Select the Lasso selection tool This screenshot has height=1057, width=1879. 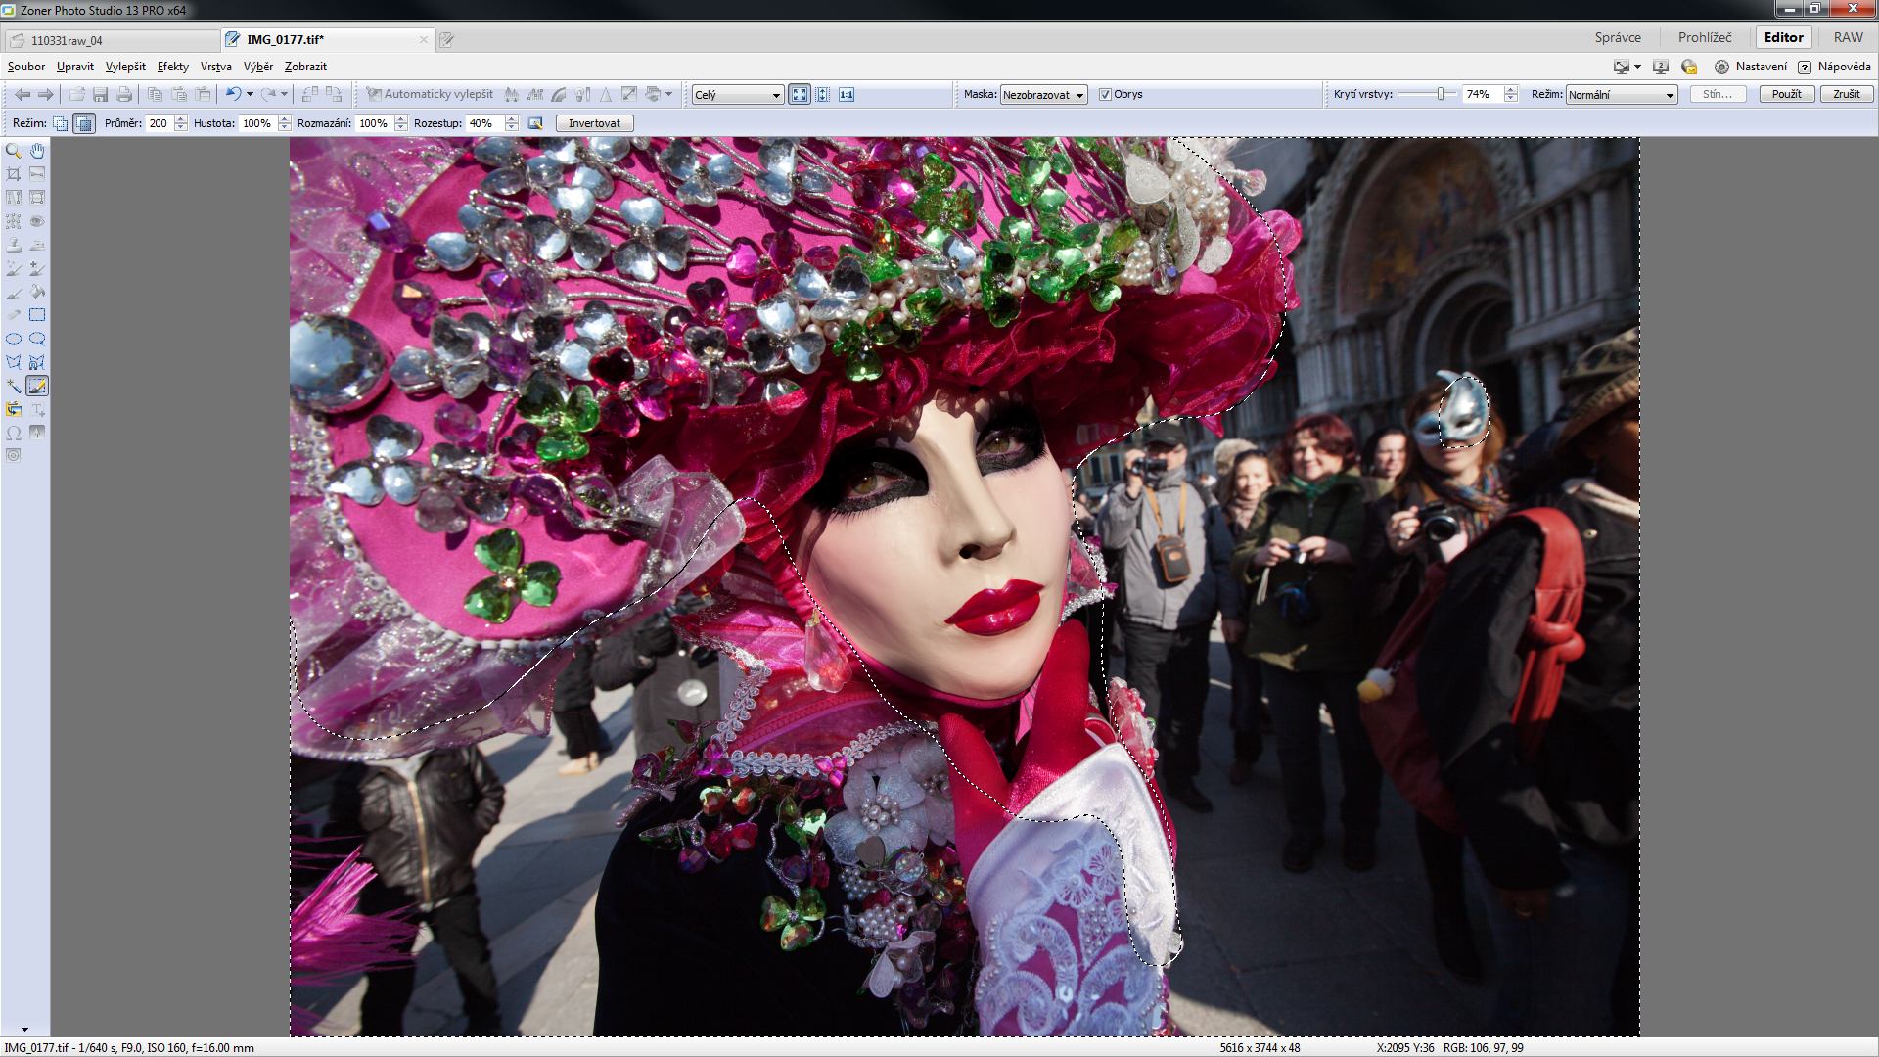click(37, 339)
